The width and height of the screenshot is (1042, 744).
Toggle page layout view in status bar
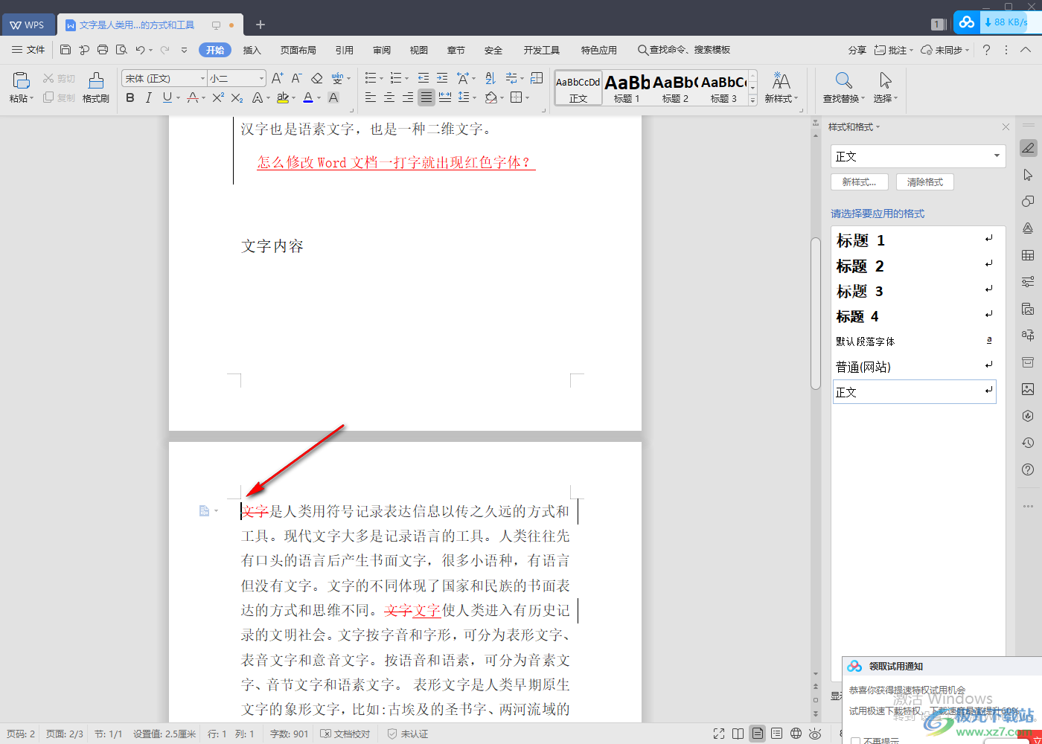click(x=757, y=734)
